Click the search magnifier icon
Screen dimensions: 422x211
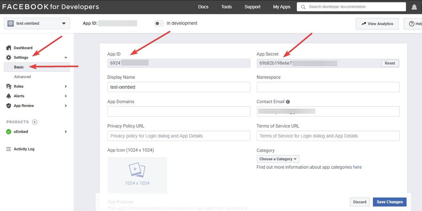click(303, 7)
